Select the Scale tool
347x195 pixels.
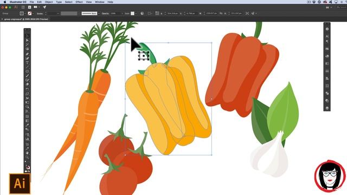point(27,94)
